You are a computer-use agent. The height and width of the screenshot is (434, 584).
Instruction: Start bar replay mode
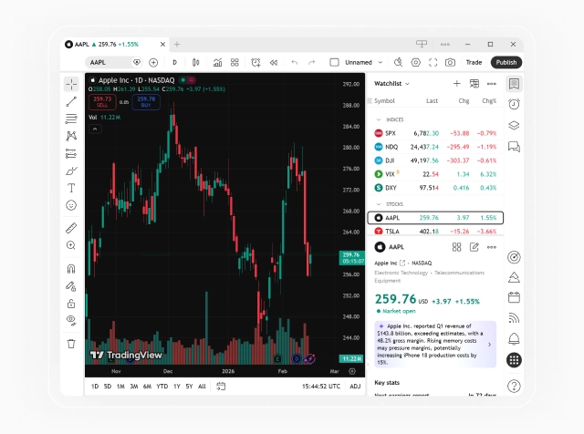pos(274,63)
